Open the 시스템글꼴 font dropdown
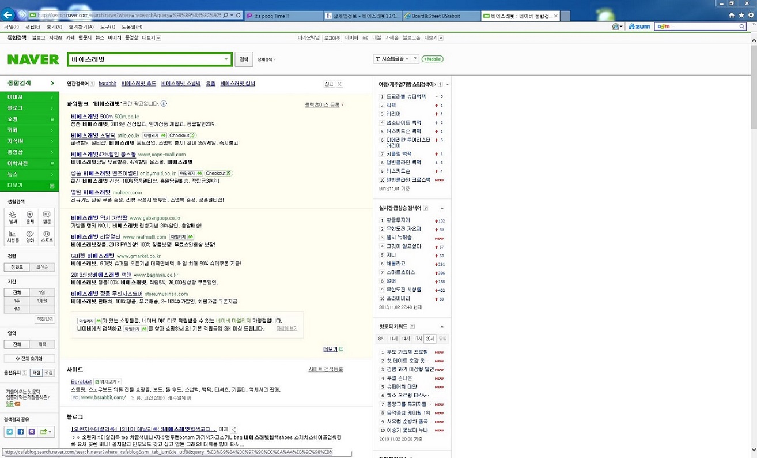The width and height of the screenshot is (757, 458). (391, 59)
